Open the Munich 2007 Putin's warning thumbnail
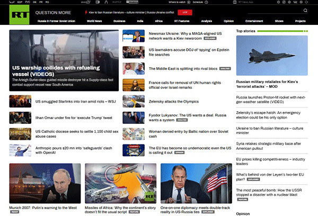The image size is (318, 216). coord(45,183)
